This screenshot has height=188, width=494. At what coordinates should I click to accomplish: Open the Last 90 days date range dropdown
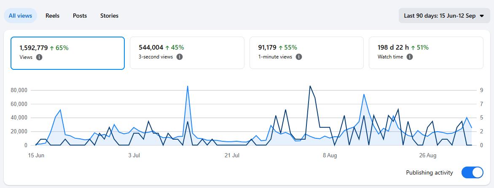coord(444,16)
